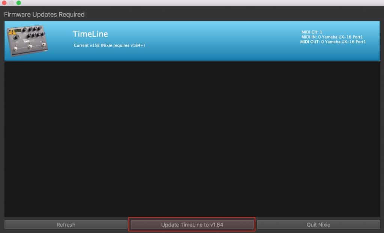Maximize the window with green button
The height and width of the screenshot is (233, 384).
19,3
